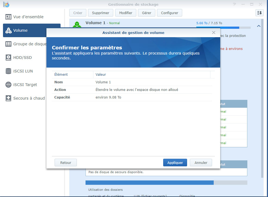The image size is (268, 197).
Task: Click 'Étendre le volume avec l'espace disque non alloué'
Action: click(137, 90)
